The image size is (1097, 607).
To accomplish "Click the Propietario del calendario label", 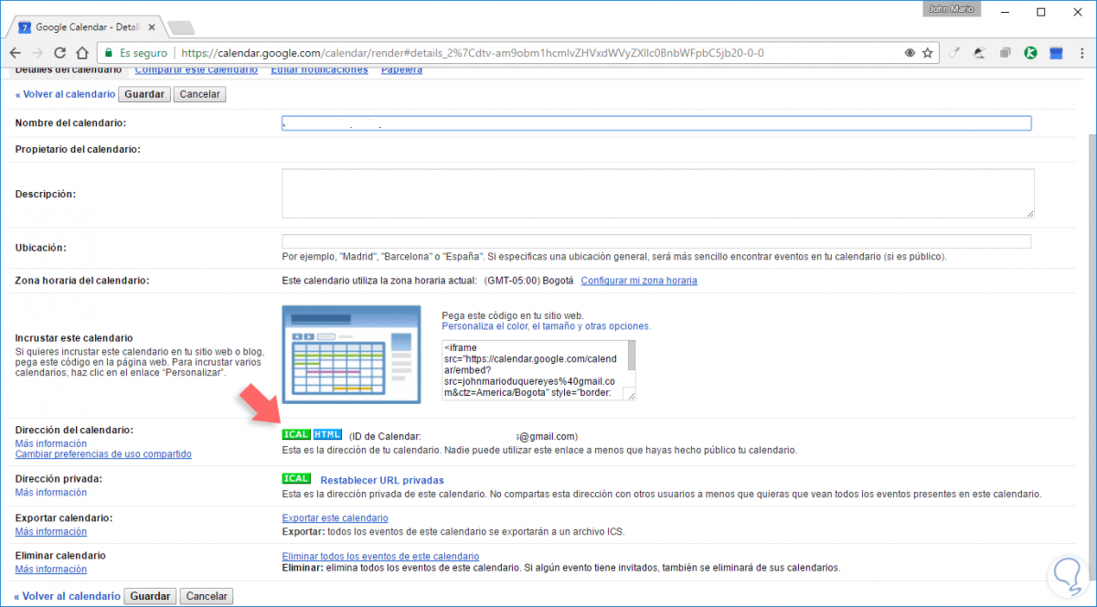I will 78,149.
